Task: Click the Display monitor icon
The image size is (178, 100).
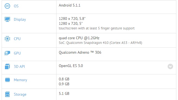Action: (7, 19)
